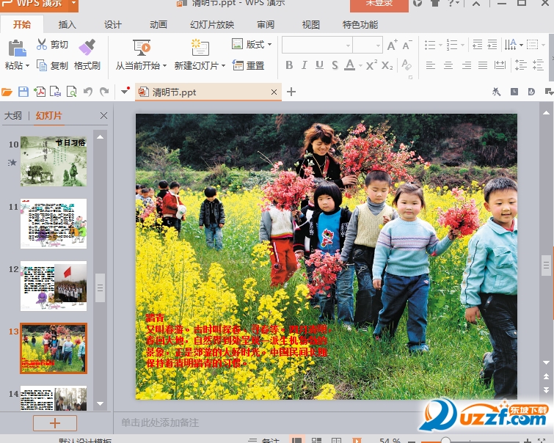Click the font color A swatch

(x=350, y=65)
